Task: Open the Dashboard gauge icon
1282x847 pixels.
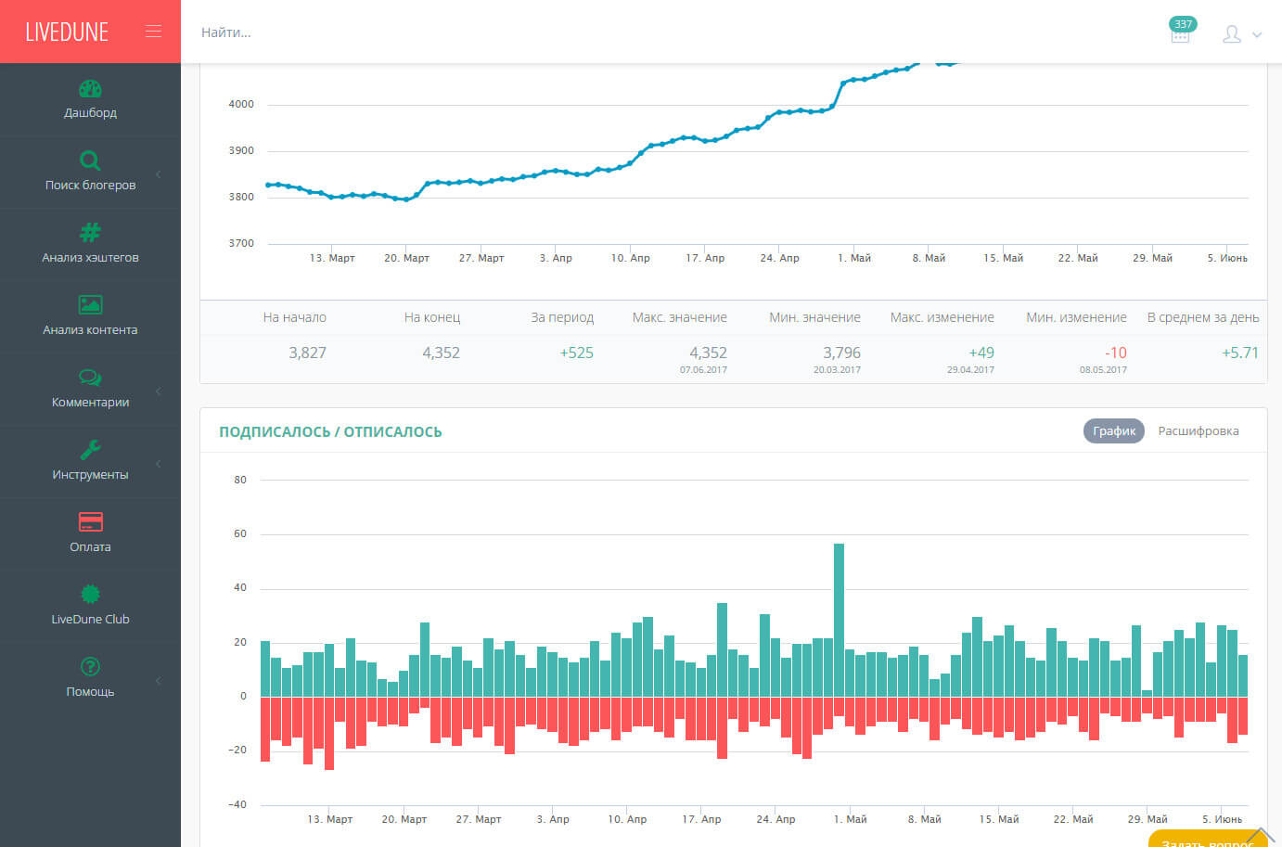Action: click(x=90, y=89)
